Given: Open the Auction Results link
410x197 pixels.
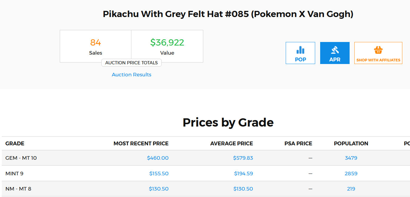Looking at the screenshot, I should (x=132, y=75).
